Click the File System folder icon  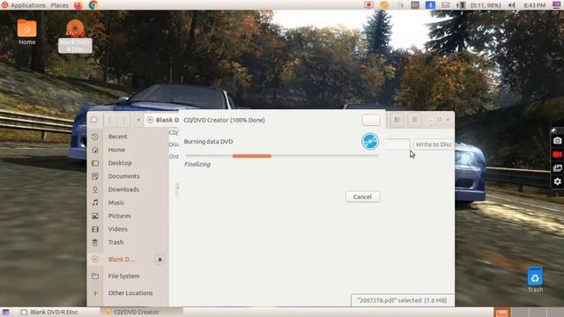pyautogui.click(x=95, y=276)
